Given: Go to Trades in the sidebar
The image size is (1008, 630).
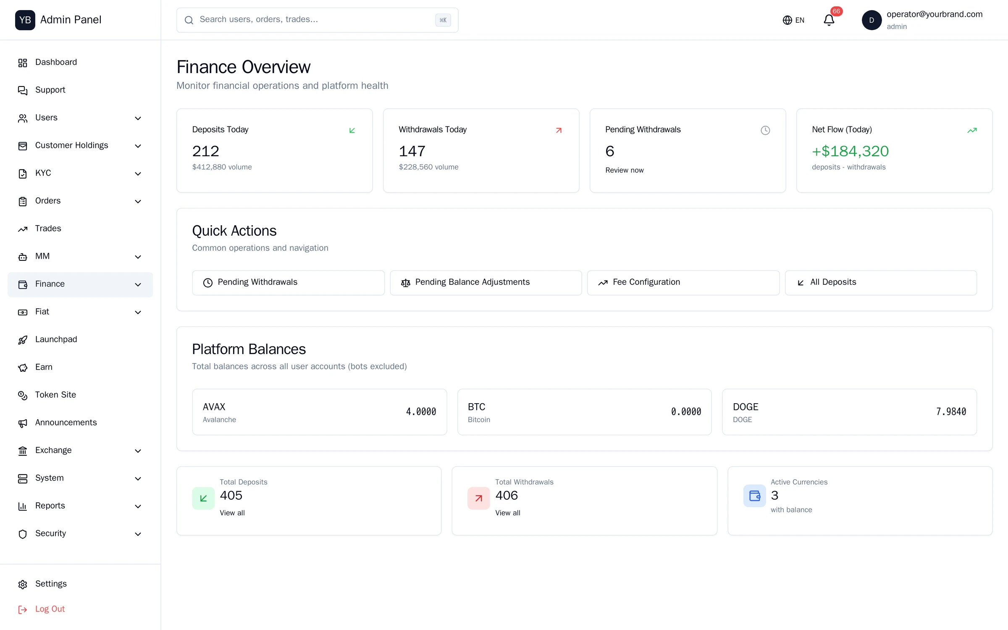Looking at the screenshot, I should (x=80, y=228).
